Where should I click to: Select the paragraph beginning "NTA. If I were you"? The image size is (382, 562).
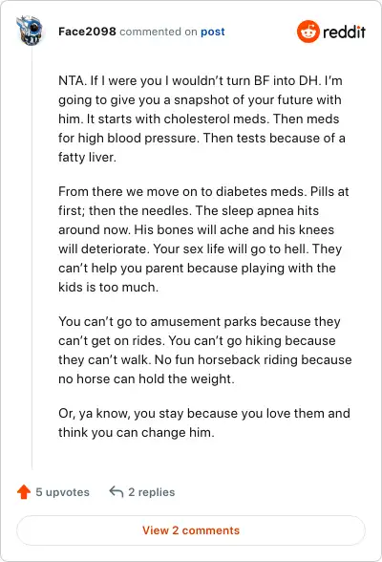pyautogui.click(x=202, y=119)
